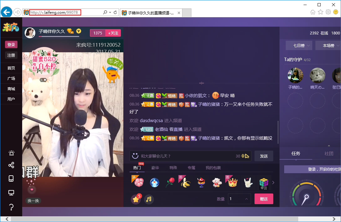341x222 pixels.
Task: Follow the streamer with +关注 button
Action: (113, 33)
